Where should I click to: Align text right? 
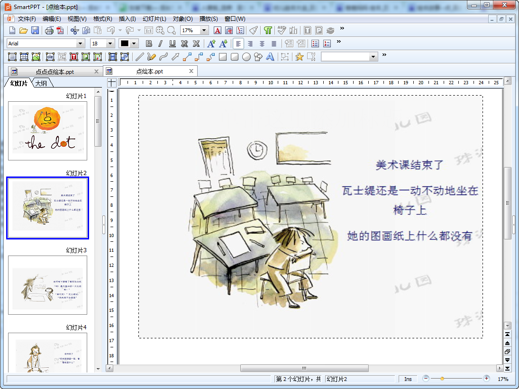250,44
